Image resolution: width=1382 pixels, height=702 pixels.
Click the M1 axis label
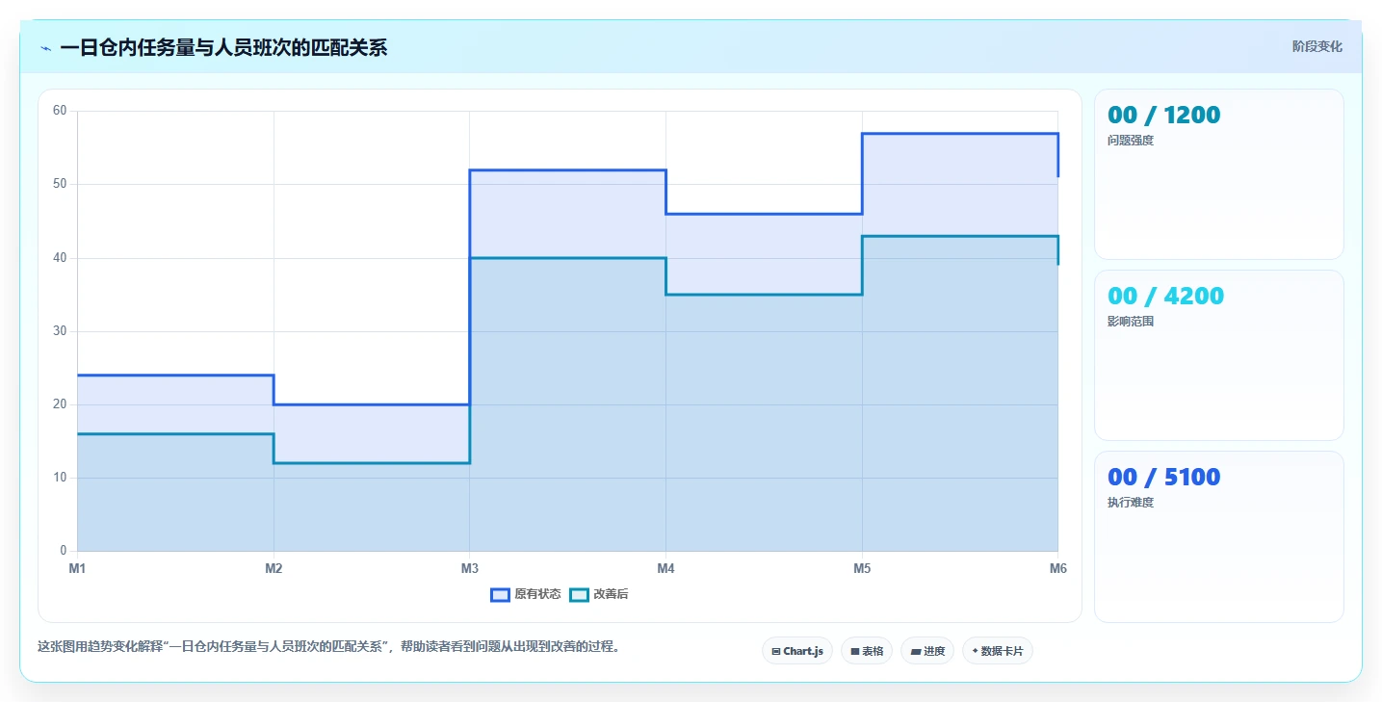point(77,569)
